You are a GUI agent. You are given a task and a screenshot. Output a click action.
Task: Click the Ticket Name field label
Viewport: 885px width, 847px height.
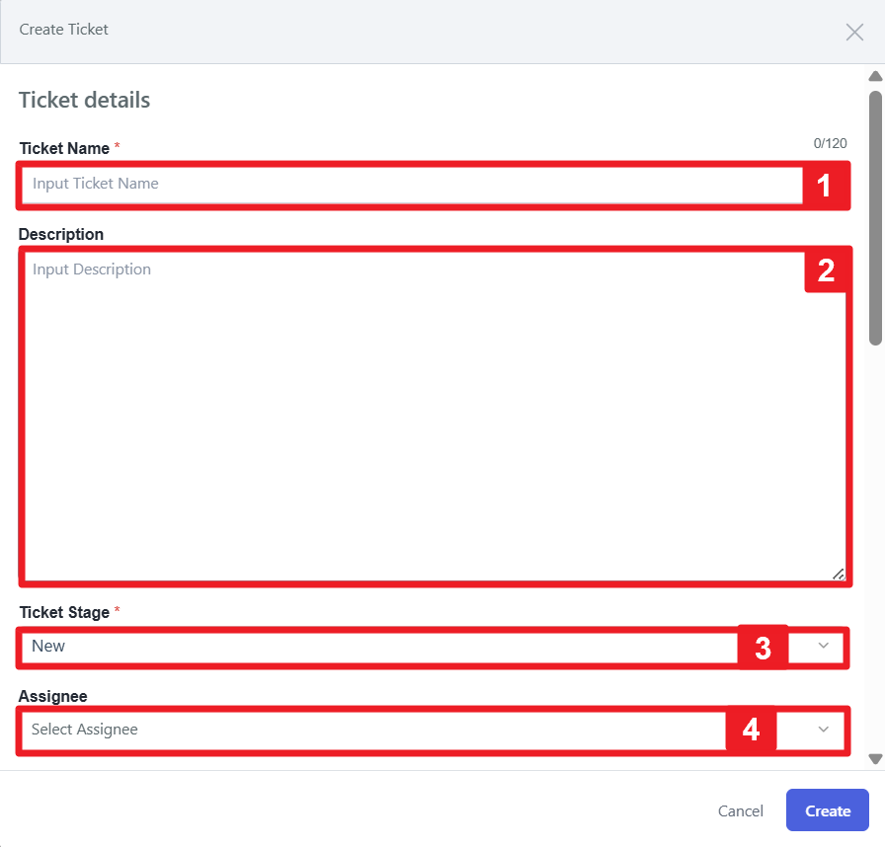[x=64, y=148]
